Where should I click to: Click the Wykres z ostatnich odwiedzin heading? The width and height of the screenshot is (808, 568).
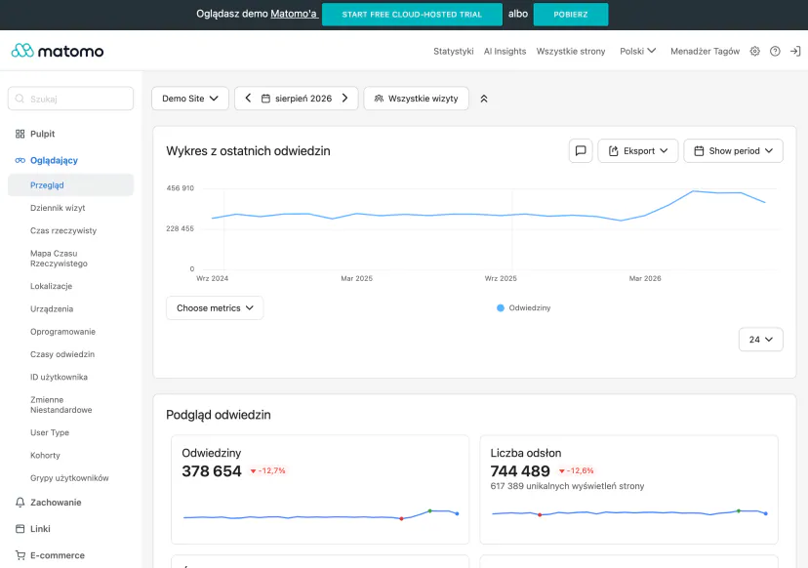248,151
